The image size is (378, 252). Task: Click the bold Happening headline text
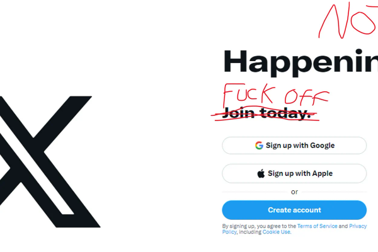point(301,62)
